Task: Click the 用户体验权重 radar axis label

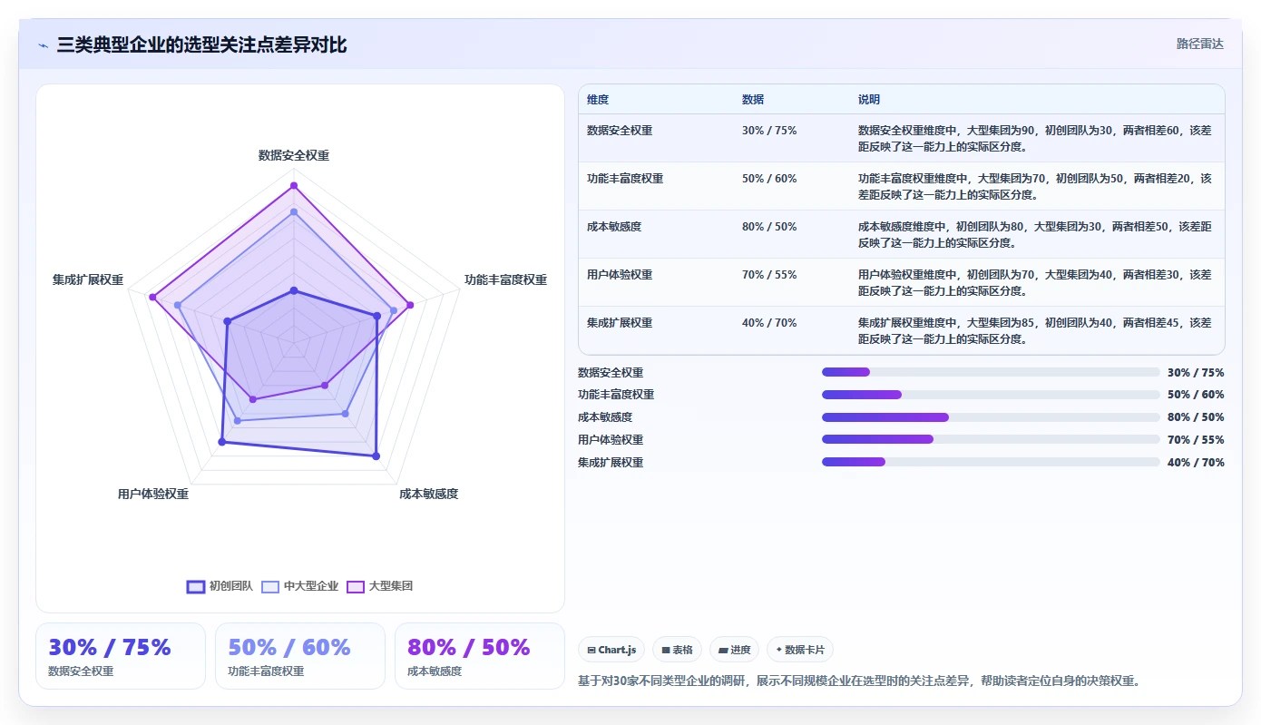Action: point(153,495)
